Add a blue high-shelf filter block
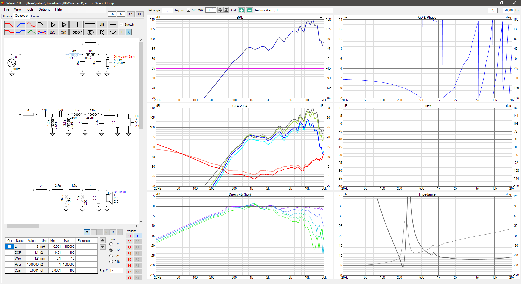 pyautogui.click(x=20, y=32)
